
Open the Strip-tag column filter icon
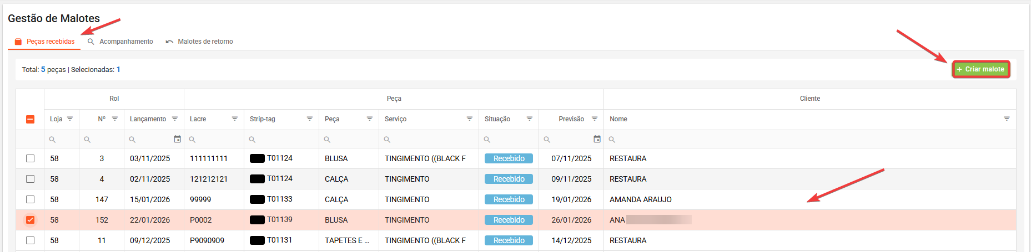coord(309,119)
